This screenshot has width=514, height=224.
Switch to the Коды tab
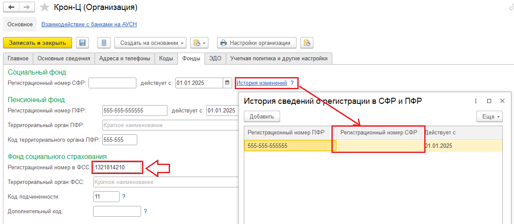(166, 59)
